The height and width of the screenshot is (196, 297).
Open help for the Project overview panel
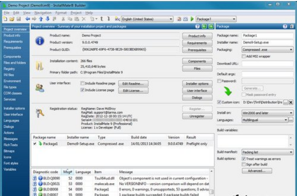pos(197,26)
